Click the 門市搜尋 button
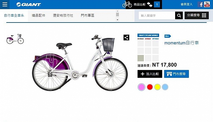213x122 pixels. 176,74
